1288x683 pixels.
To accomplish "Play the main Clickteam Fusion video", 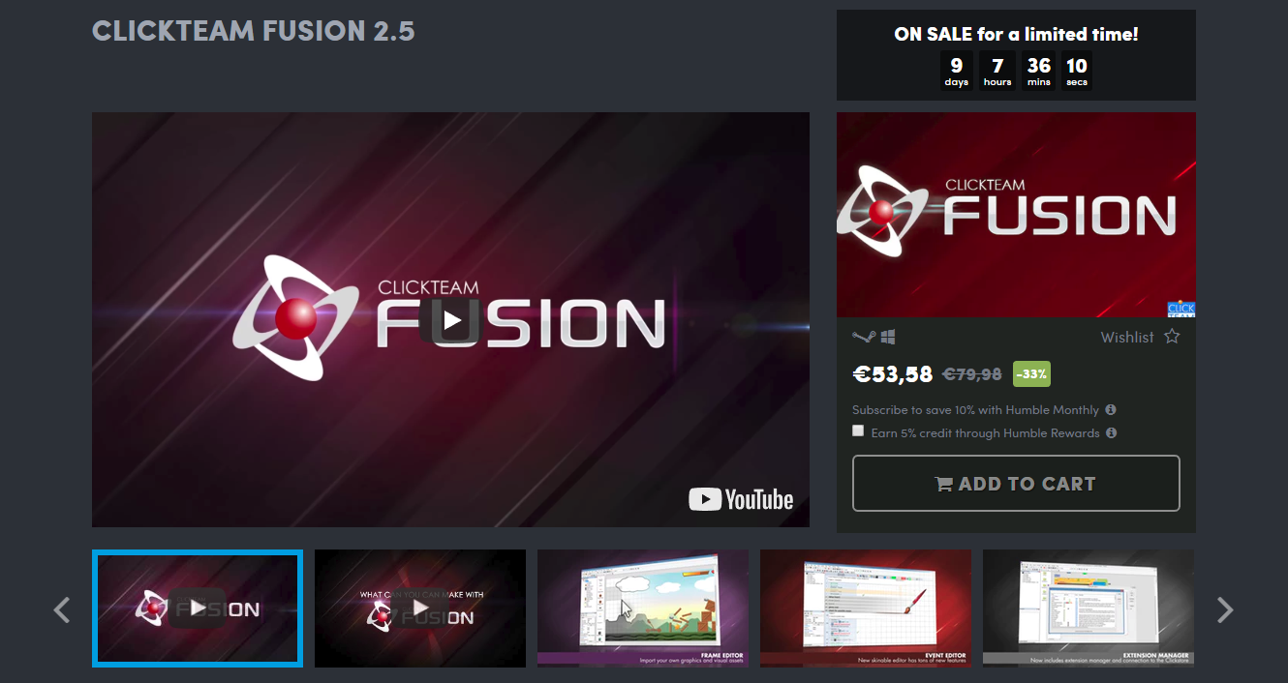I will click(452, 319).
